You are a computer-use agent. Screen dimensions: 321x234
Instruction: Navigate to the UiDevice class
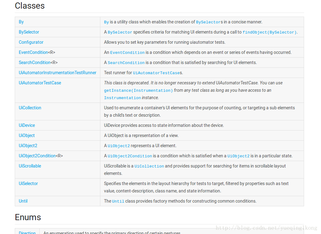click(27, 125)
